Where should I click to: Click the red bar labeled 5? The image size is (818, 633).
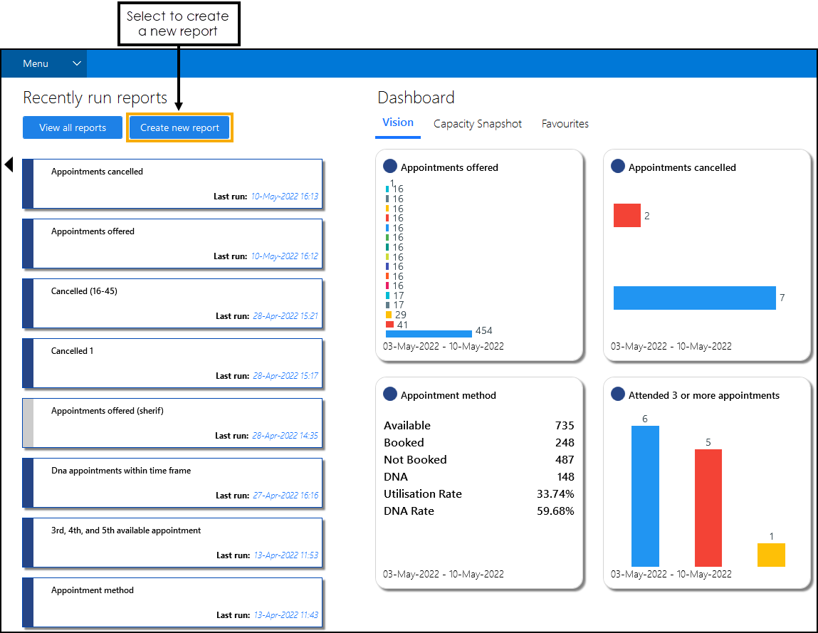tap(708, 507)
